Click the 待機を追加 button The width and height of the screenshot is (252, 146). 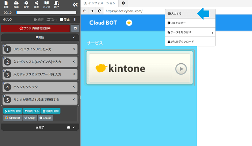(x=51, y=111)
